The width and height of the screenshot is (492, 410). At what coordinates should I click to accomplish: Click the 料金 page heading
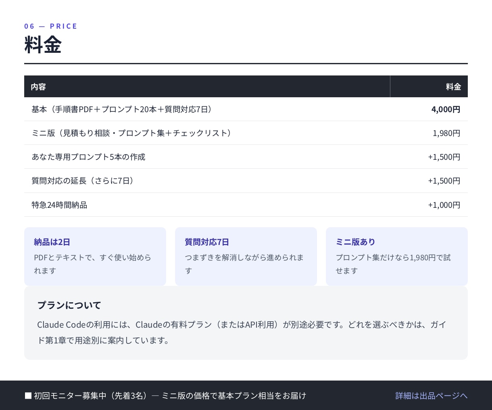(x=43, y=44)
